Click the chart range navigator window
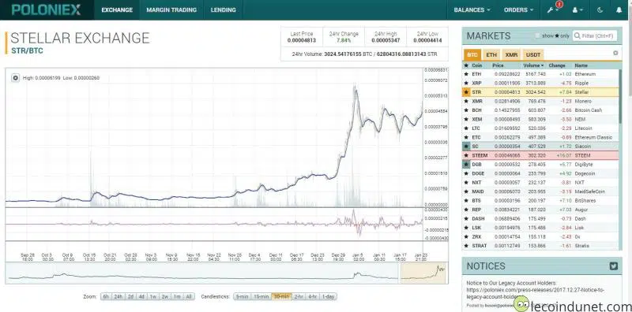The image size is (632, 312). tap(423, 273)
